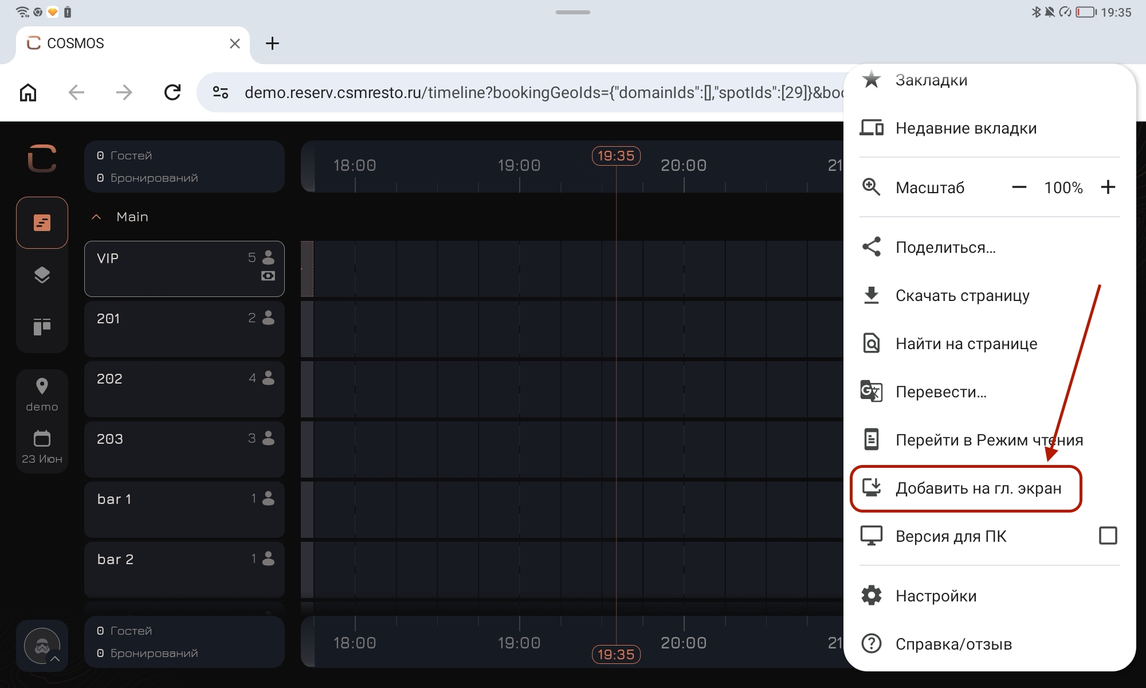Choose Добавить на гл. экран
The height and width of the screenshot is (688, 1146).
click(x=966, y=488)
